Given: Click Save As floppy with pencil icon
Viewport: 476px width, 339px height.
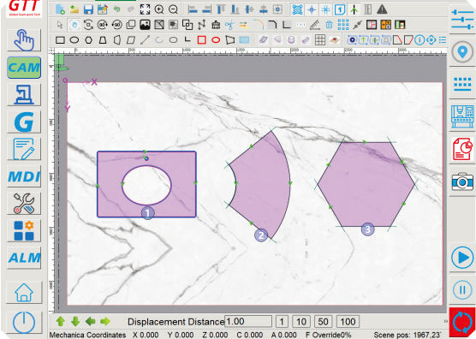Looking at the screenshot, I should tap(103, 9).
